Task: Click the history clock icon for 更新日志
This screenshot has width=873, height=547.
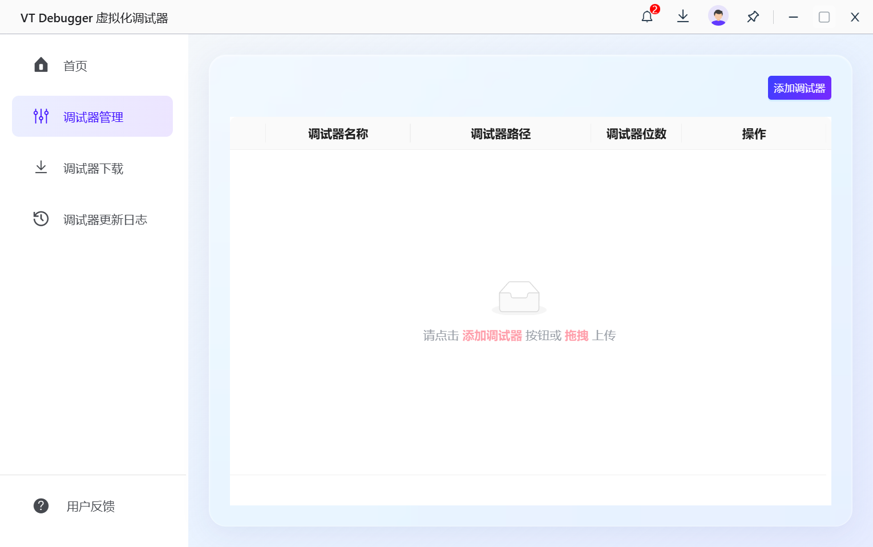Action: (41, 219)
